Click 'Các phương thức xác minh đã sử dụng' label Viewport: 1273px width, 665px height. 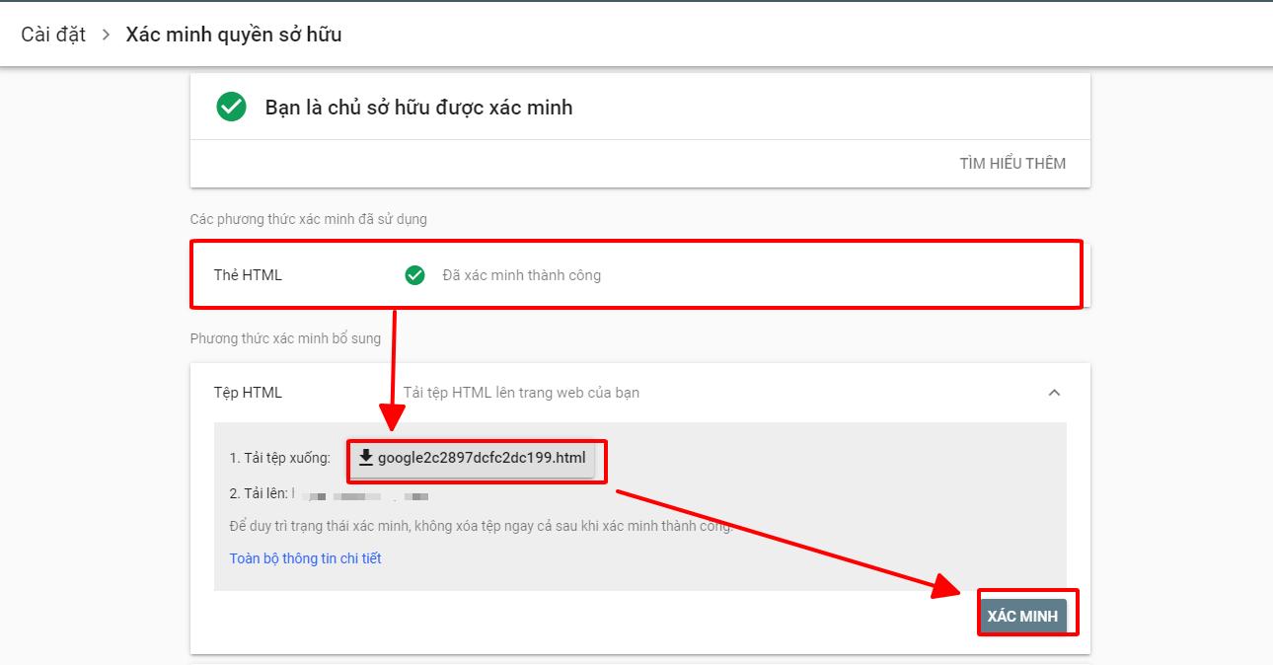point(308,219)
